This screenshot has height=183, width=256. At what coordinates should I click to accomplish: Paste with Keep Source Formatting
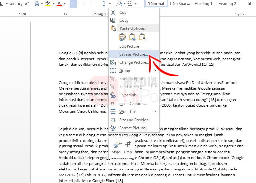[122, 37]
